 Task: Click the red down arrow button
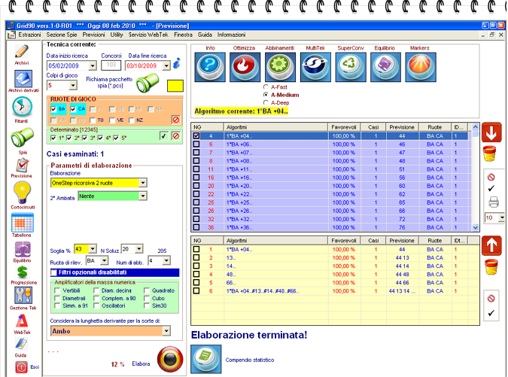coord(491,132)
